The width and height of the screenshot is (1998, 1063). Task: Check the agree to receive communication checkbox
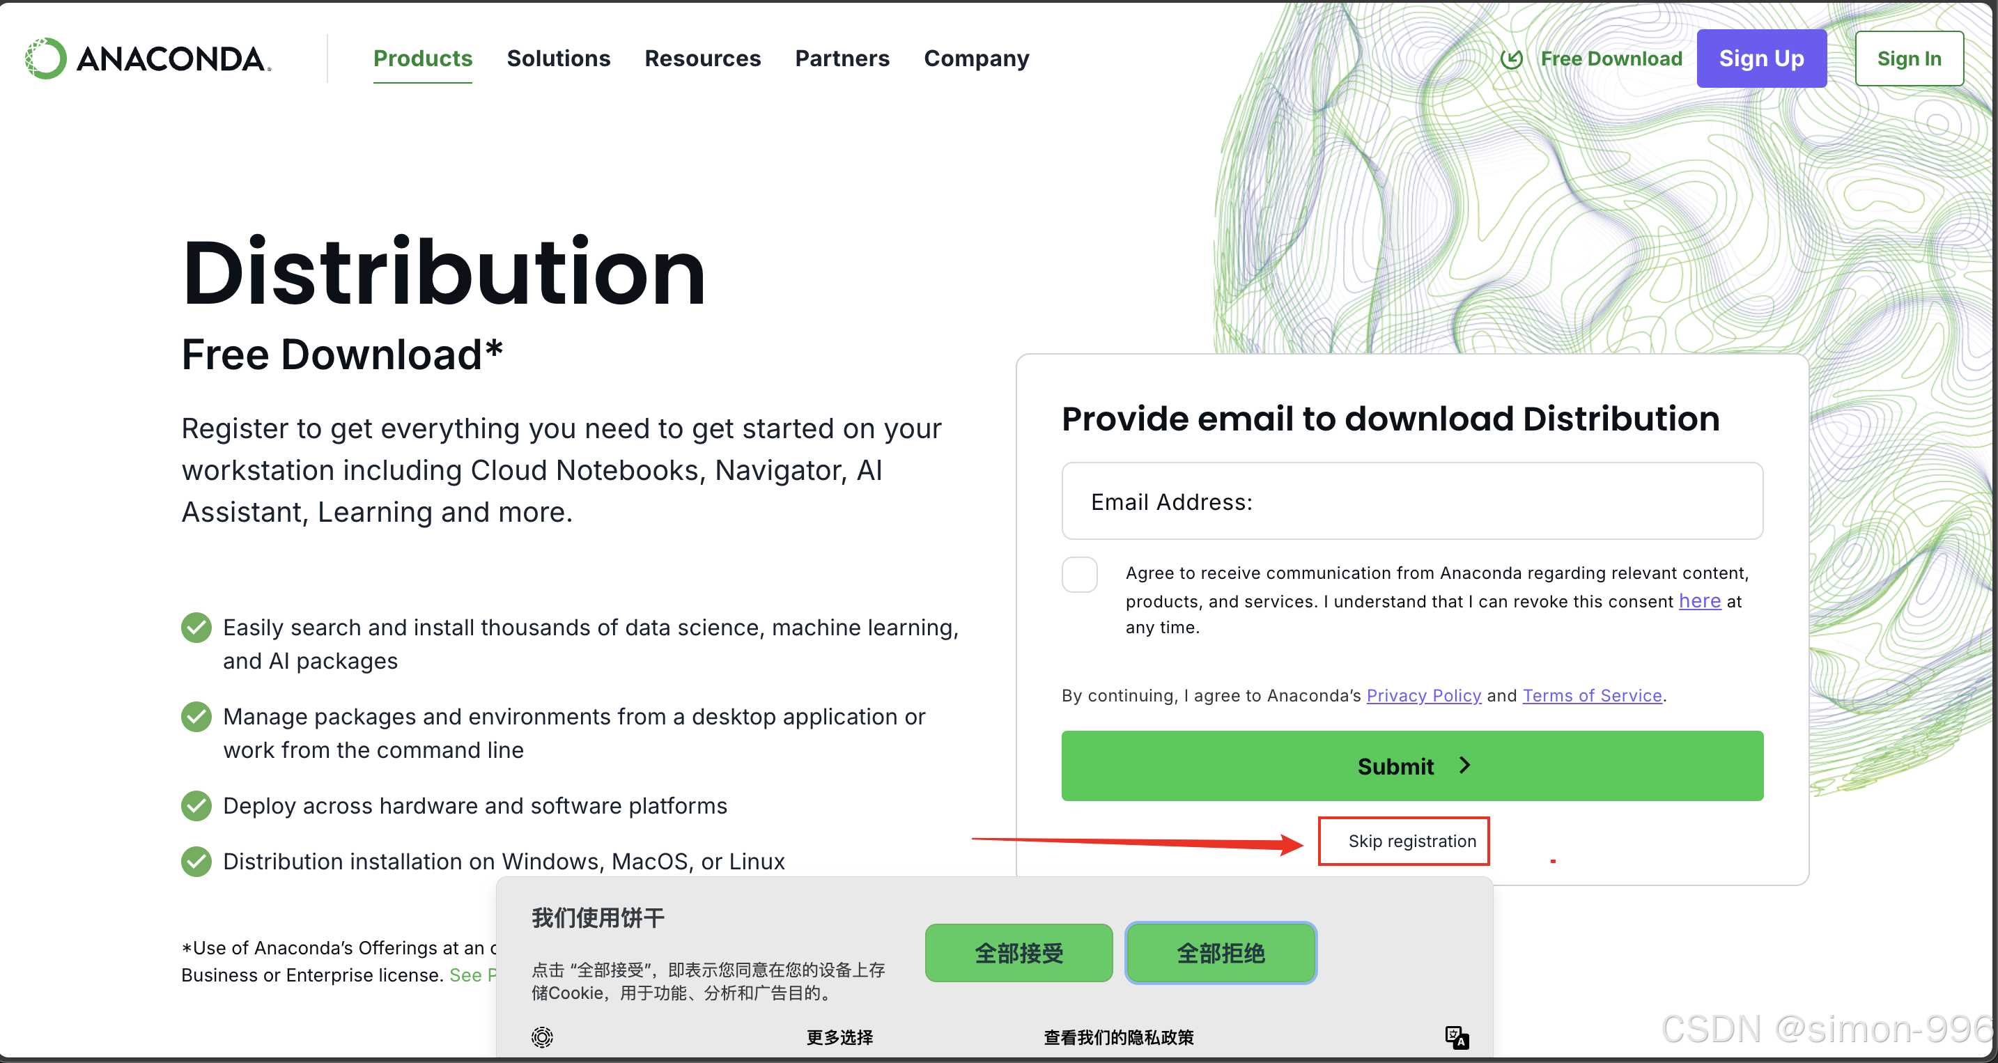(1080, 575)
